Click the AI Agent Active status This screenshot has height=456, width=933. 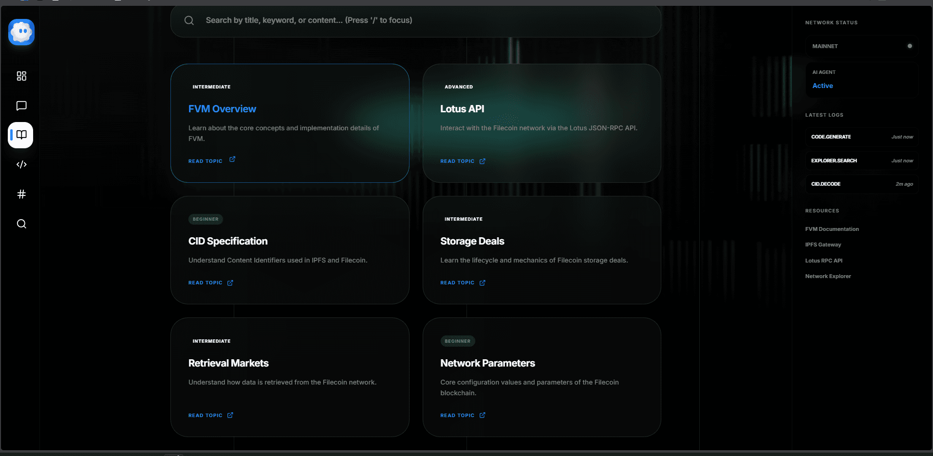[x=861, y=79]
